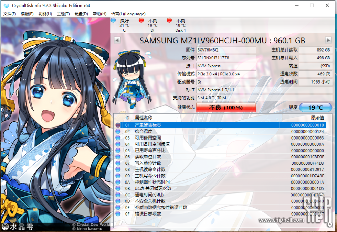
Task: Click the interface field NVM Express
Action: coord(226,66)
